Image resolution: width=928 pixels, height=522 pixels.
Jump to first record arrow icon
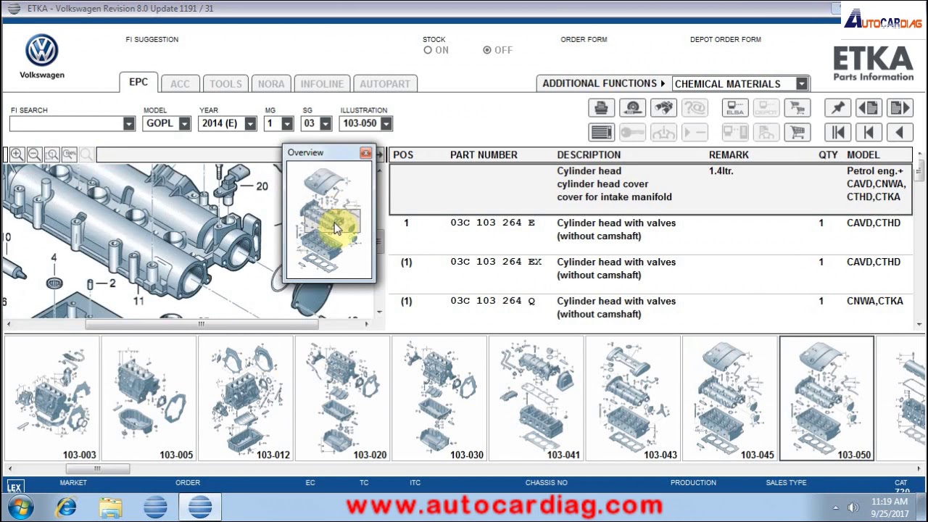(837, 132)
